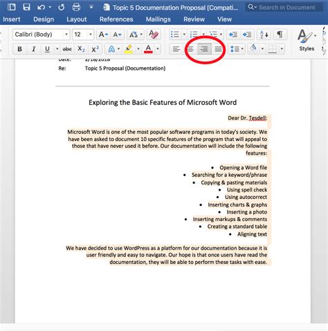Click the 'Dear Dr. Tesdell:' line
The image size is (328, 331).
247,118
